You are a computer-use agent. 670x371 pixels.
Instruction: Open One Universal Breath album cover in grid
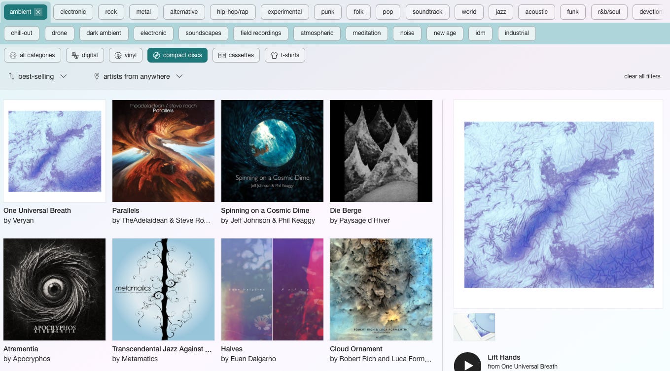click(54, 151)
